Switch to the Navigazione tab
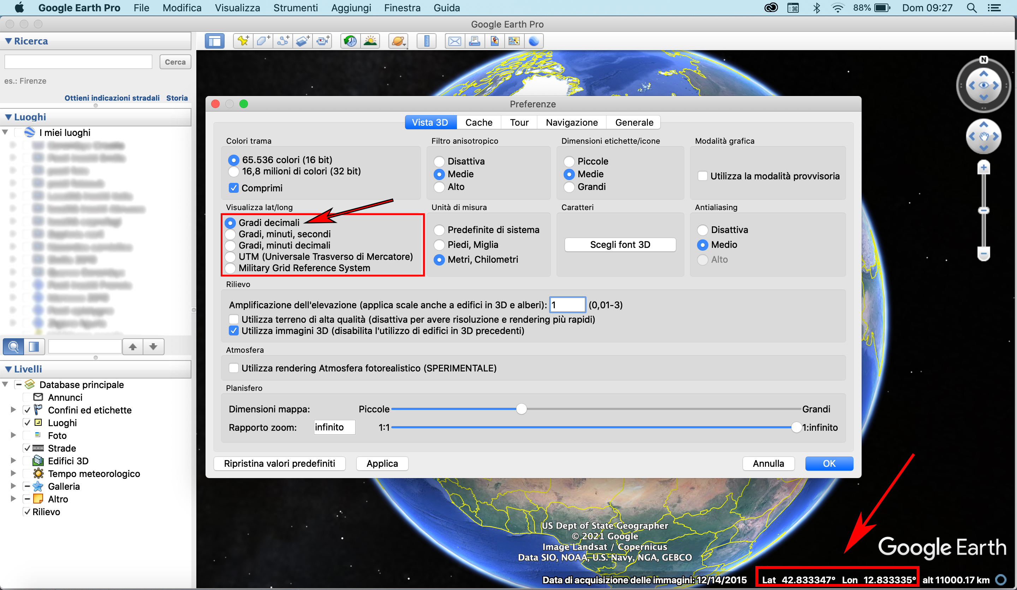 tap(571, 122)
